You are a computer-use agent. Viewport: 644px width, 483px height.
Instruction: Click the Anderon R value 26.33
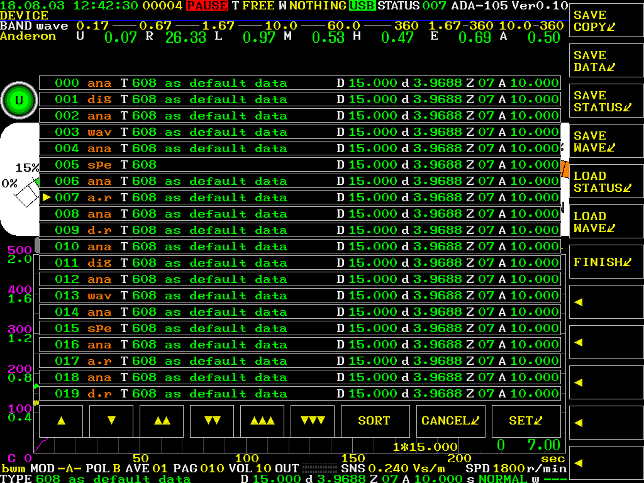coord(186,37)
